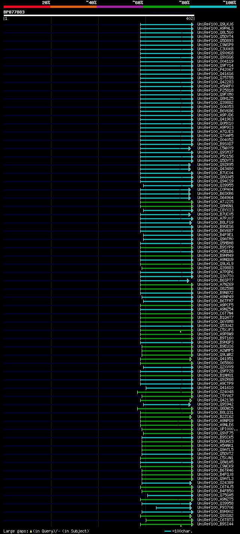Select the UniRef100_Q5DVT2 label
240x534 pixels.
[215, 454]
